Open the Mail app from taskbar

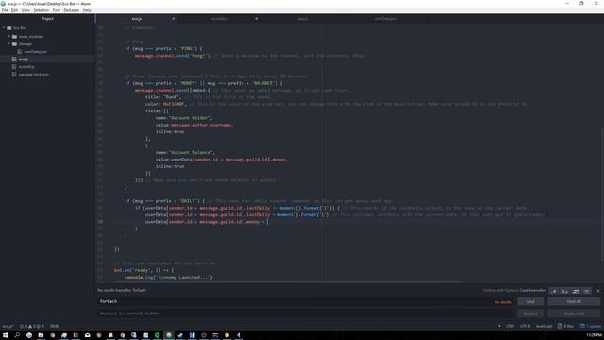(88, 335)
